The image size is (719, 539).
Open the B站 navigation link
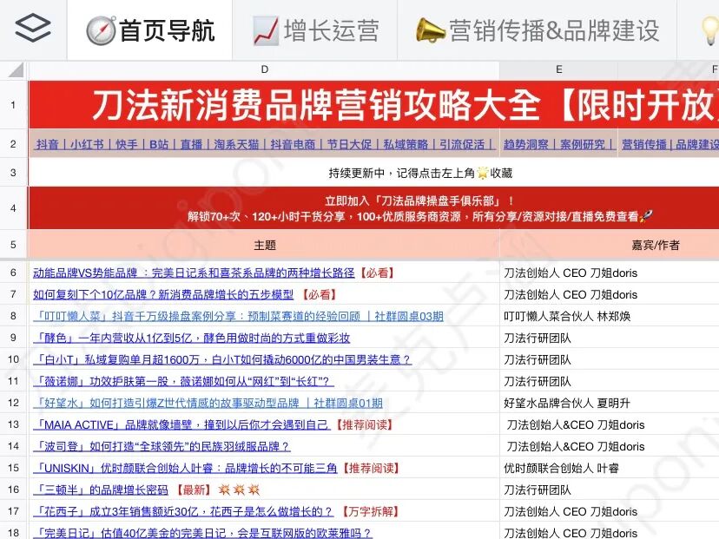click(159, 144)
